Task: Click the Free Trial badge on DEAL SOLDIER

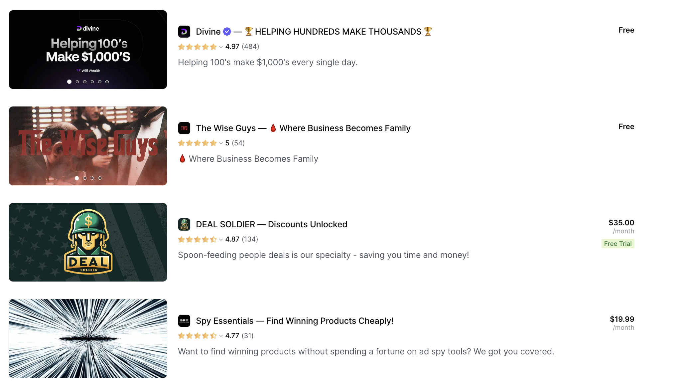Action: [x=617, y=244]
